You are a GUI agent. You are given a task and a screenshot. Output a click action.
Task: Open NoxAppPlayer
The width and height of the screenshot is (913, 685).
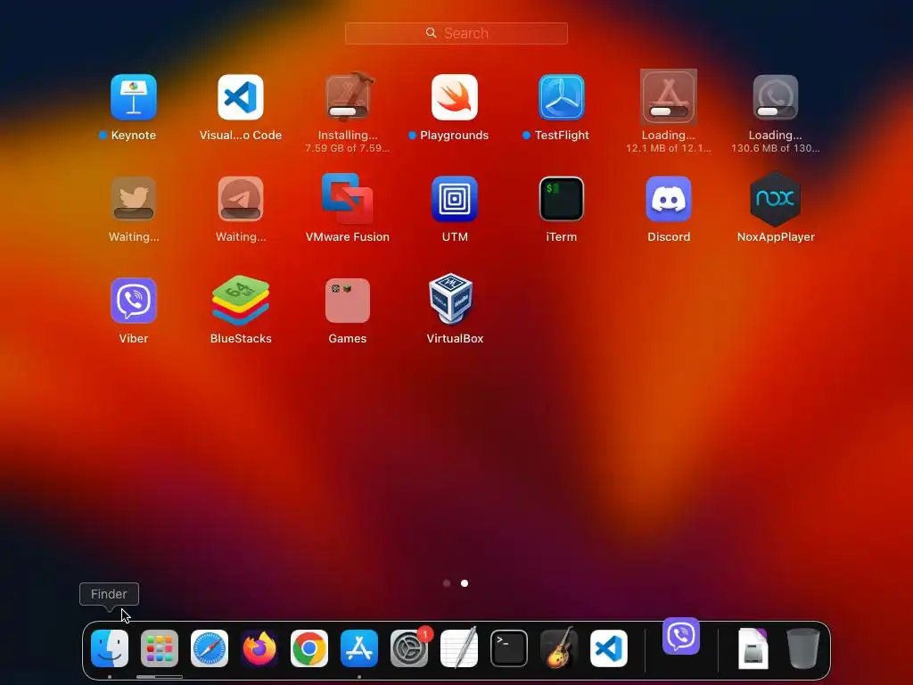click(776, 199)
